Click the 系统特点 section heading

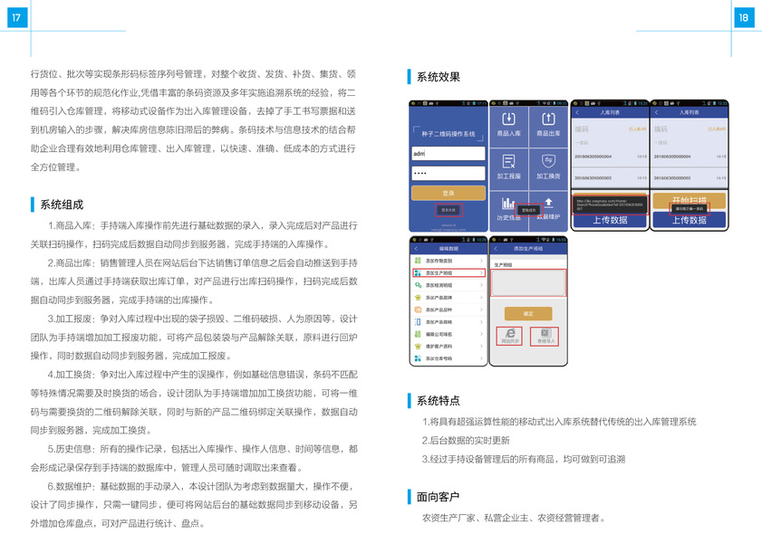click(x=438, y=400)
